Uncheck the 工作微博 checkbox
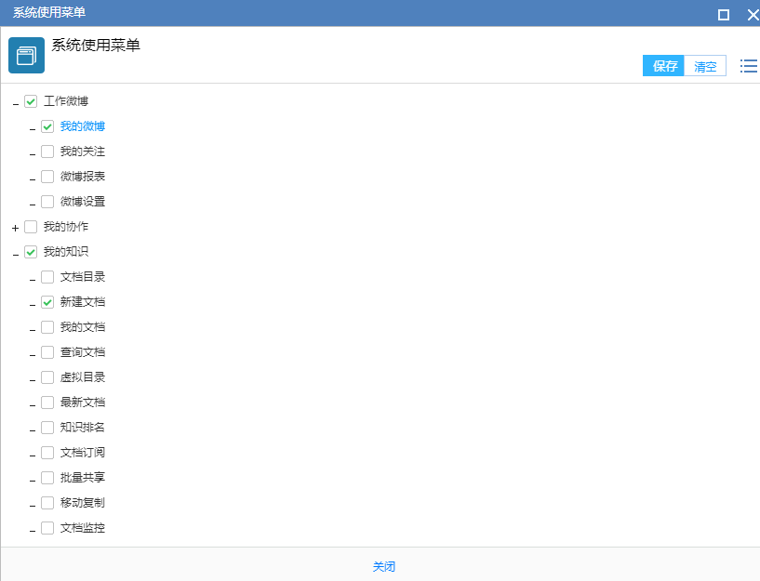Viewport: 760px width, 581px height. tap(31, 101)
